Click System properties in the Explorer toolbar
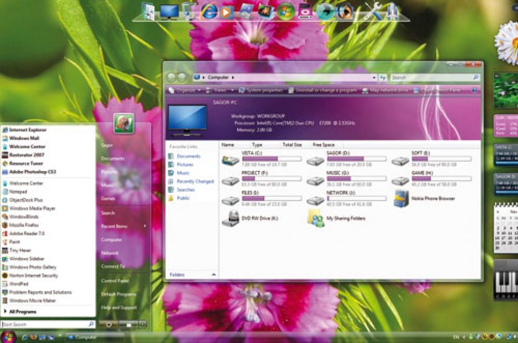518x343 pixels. pos(260,91)
